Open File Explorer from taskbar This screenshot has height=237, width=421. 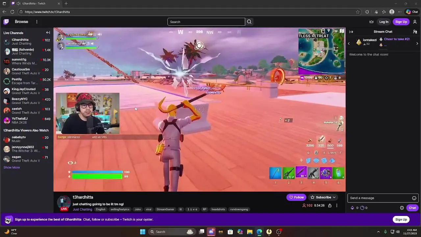250,232
